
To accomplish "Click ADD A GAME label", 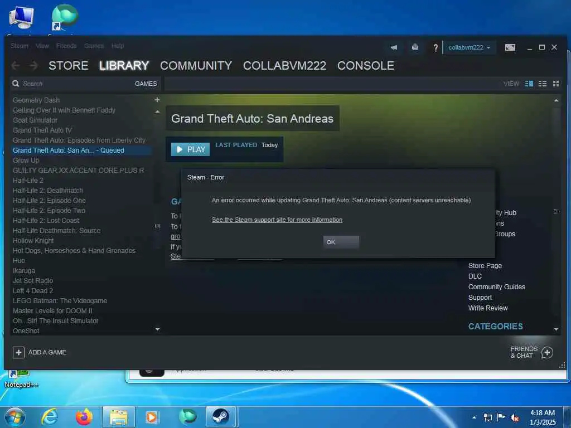I will tap(47, 352).
